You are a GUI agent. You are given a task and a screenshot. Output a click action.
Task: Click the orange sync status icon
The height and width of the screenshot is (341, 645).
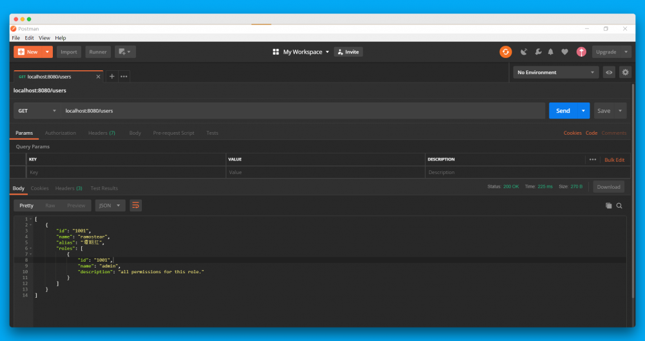(506, 52)
